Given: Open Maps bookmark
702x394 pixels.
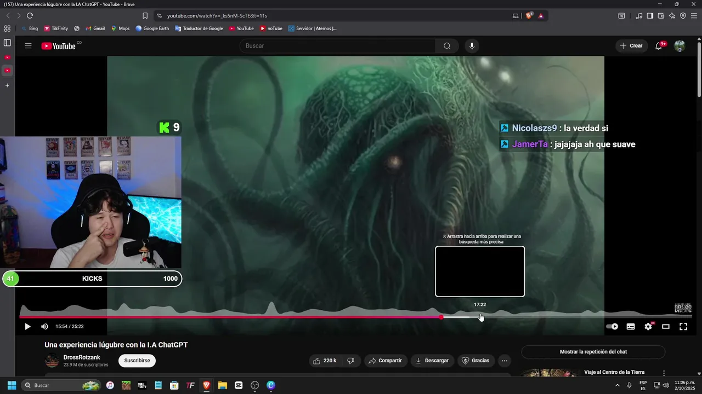Looking at the screenshot, I should click(120, 28).
